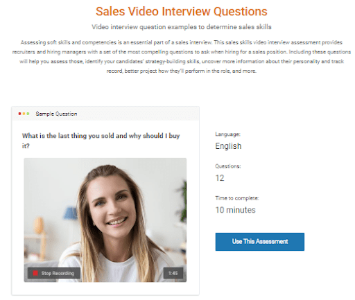Click the Language label
355x300 pixels.
(x=227, y=134)
